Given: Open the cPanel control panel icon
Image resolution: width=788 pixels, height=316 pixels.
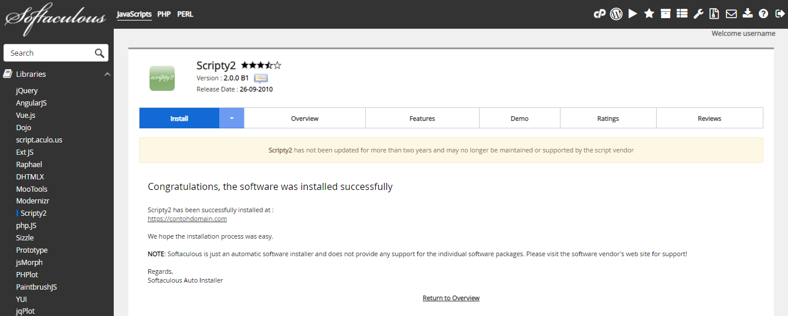Looking at the screenshot, I should (x=599, y=14).
